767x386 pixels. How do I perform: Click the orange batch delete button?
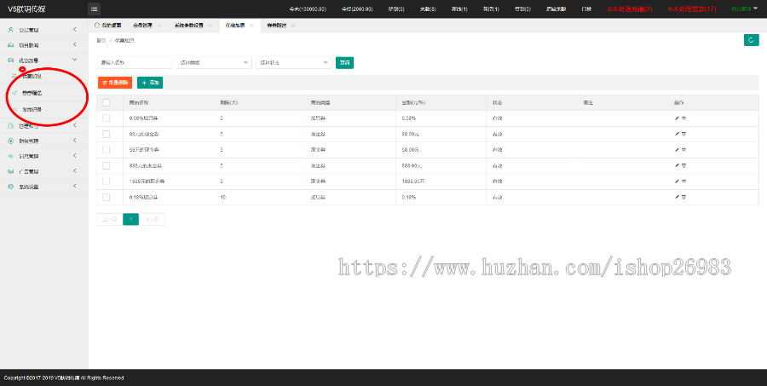coord(115,83)
